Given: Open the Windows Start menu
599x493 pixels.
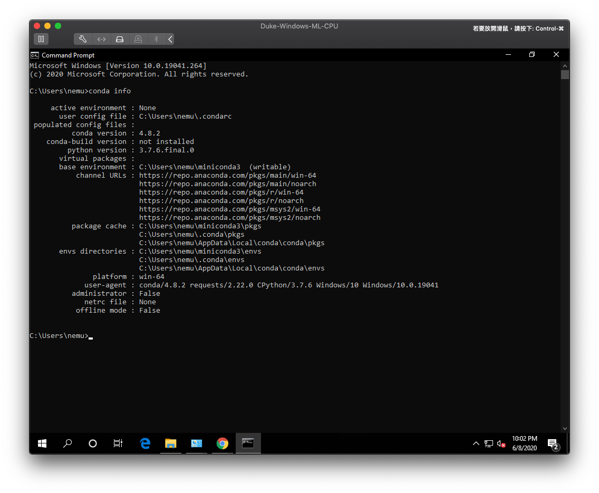Looking at the screenshot, I should pyautogui.click(x=42, y=443).
